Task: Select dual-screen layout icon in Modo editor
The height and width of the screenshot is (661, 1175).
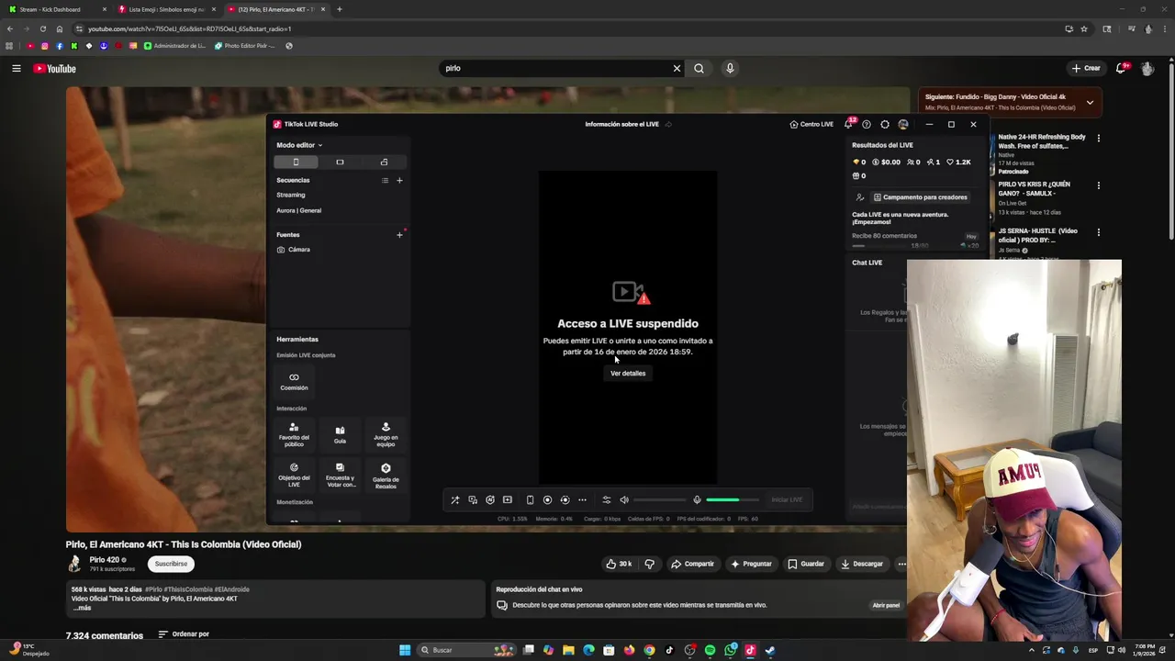Action: click(384, 162)
